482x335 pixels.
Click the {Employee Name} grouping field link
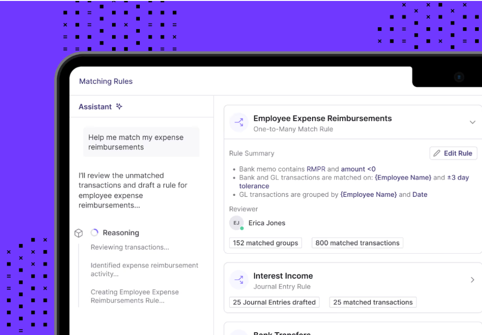click(368, 195)
